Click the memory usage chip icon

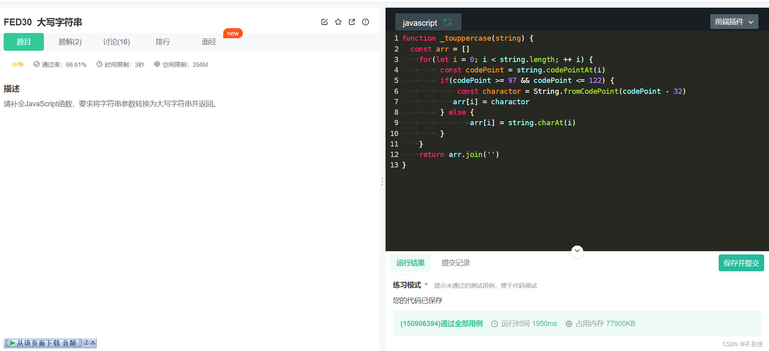569,324
